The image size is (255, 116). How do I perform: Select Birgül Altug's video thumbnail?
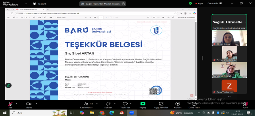[229, 38]
